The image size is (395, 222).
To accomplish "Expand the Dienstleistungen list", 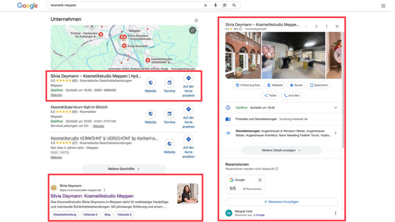I will click(x=335, y=133).
